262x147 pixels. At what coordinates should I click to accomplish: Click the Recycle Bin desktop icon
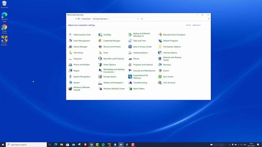[x=5, y=4]
